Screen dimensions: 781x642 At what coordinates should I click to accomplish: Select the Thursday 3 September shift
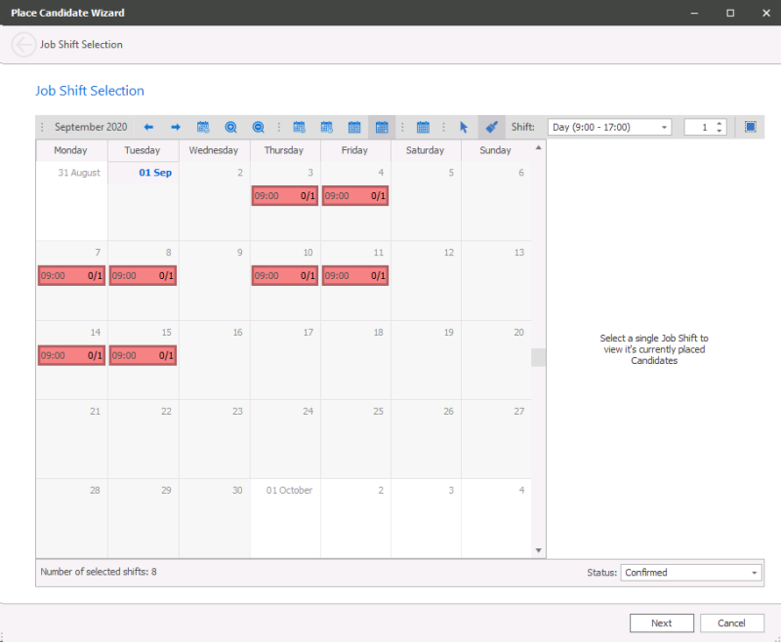(x=285, y=196)
